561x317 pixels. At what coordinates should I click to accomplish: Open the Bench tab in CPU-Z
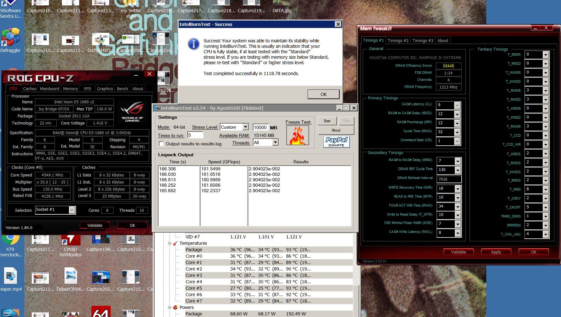(x=122, y=89)
